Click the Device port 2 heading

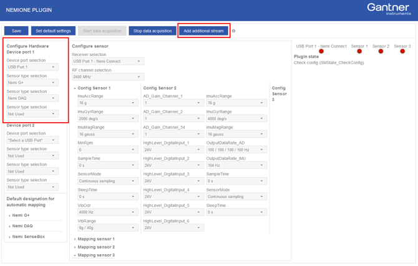(x=21, y=125)
